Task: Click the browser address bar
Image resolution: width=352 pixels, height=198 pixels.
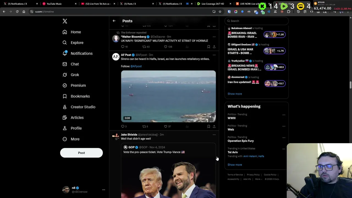Action: [x=121, y=12]
